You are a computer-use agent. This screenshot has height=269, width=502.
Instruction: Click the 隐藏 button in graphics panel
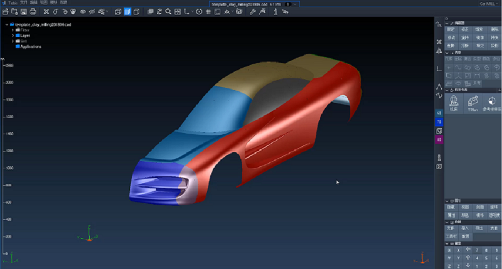[451, 207]
